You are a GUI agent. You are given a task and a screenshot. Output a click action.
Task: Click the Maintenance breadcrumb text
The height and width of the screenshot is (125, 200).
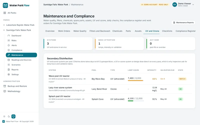[77, 4]
